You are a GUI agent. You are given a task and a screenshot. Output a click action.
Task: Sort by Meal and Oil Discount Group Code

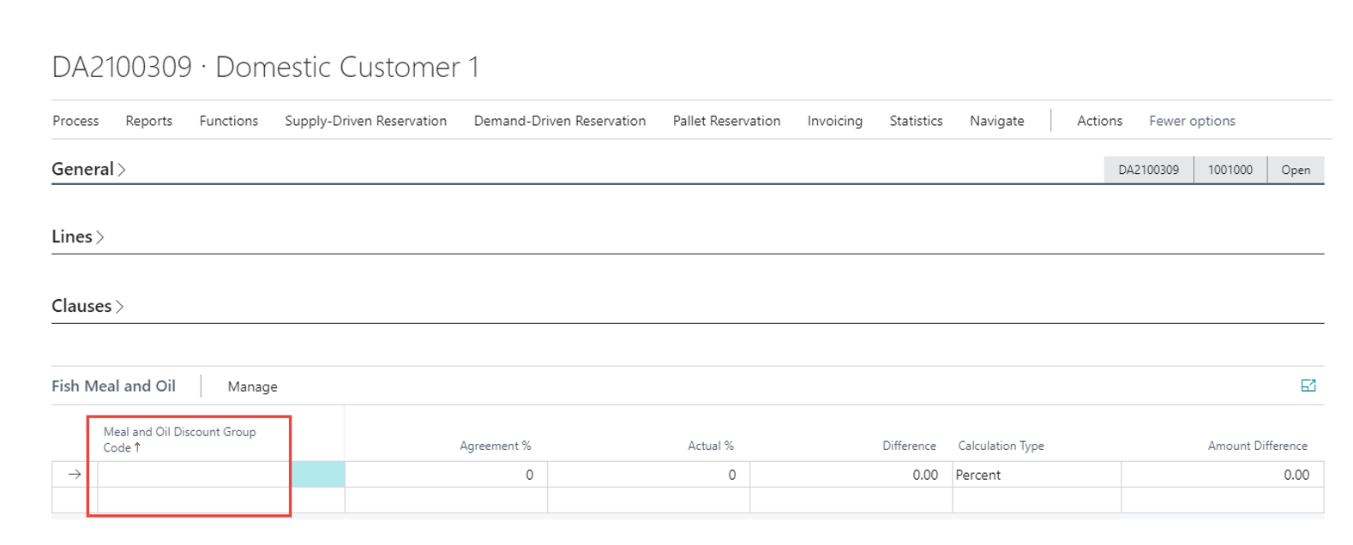pyautogui.click(x=179, y=440)
